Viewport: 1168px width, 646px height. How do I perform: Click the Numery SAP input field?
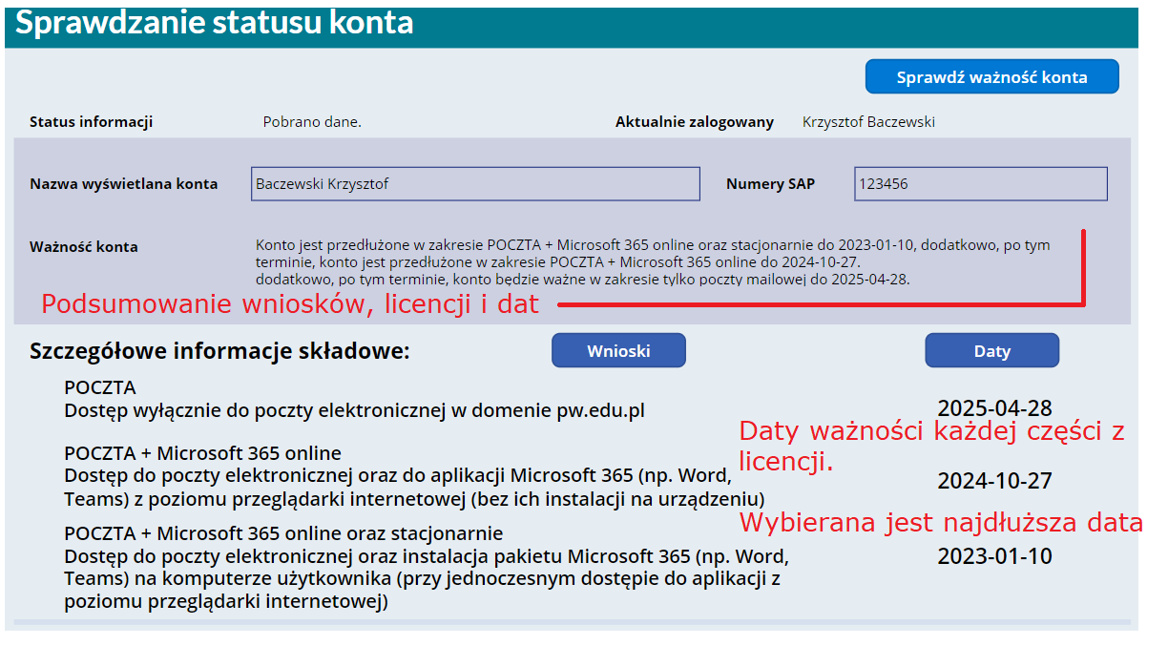[x=981, y=184]
